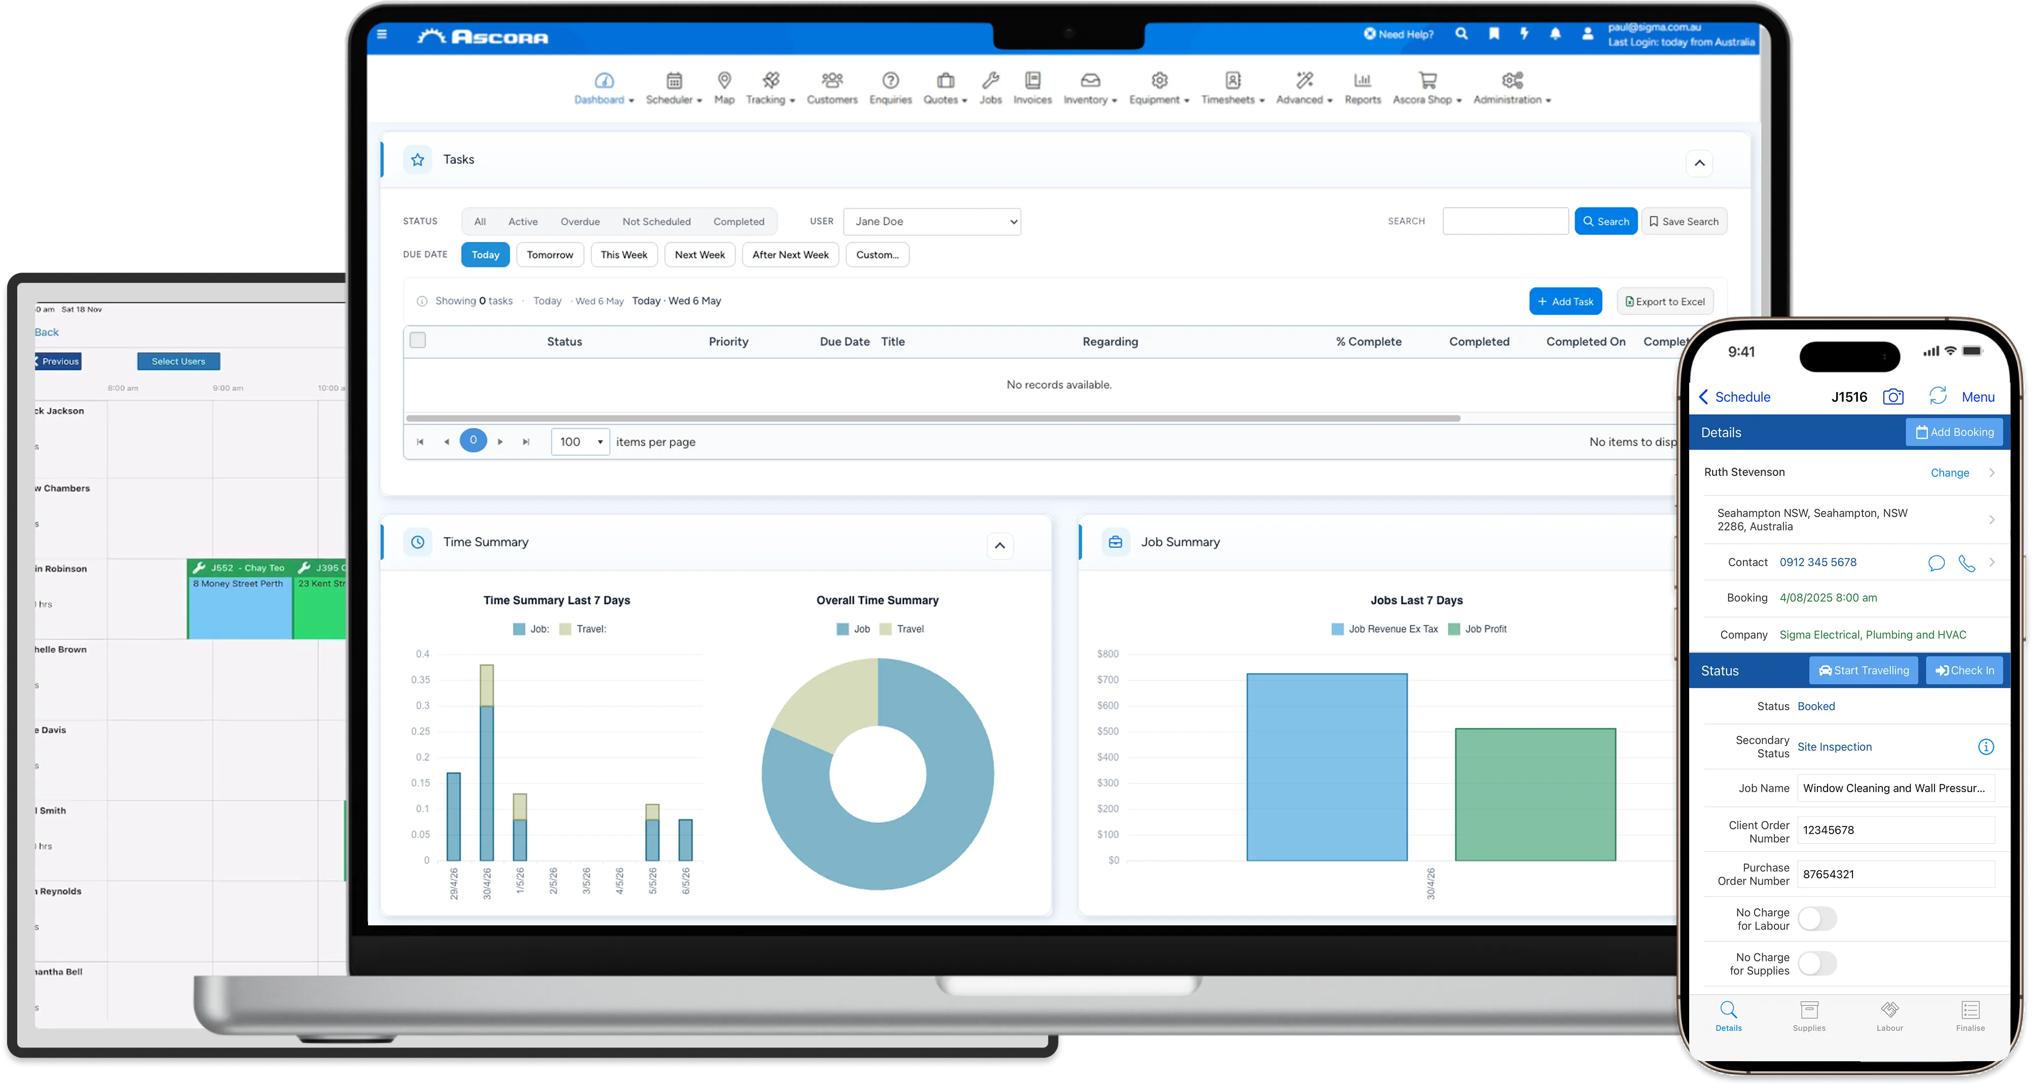Click the Job Revenue Ex Tax legend swatch
Image resolution: width=2041 pixels, height=1086 pixels.
click(1338, 630)
